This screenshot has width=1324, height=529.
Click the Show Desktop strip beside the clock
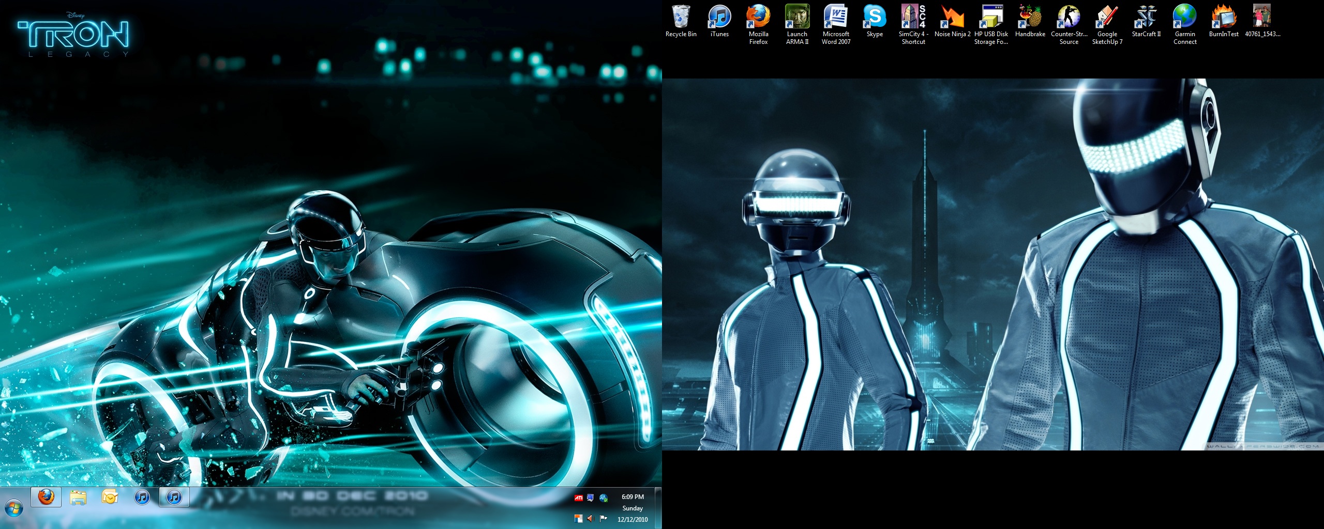(x=658, y=508)
